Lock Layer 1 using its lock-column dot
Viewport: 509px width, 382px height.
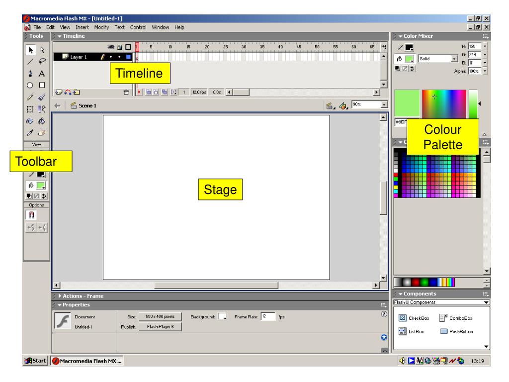[119, 57]
